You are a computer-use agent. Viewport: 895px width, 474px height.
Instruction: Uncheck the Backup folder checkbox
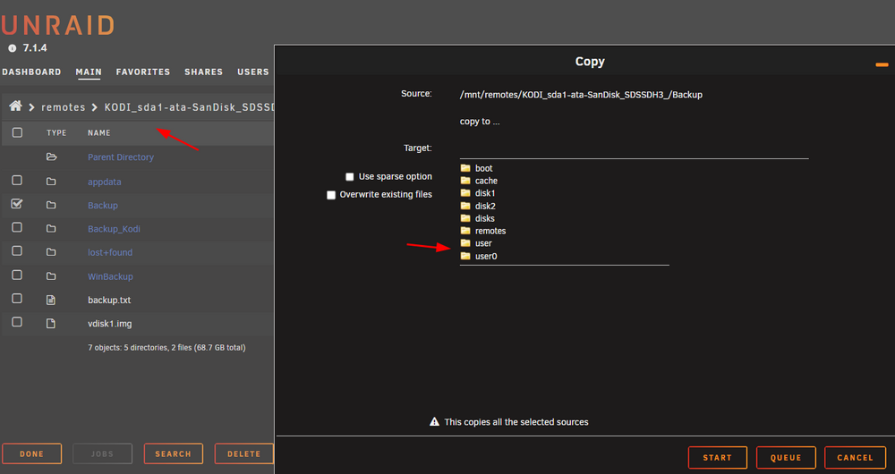17,204
